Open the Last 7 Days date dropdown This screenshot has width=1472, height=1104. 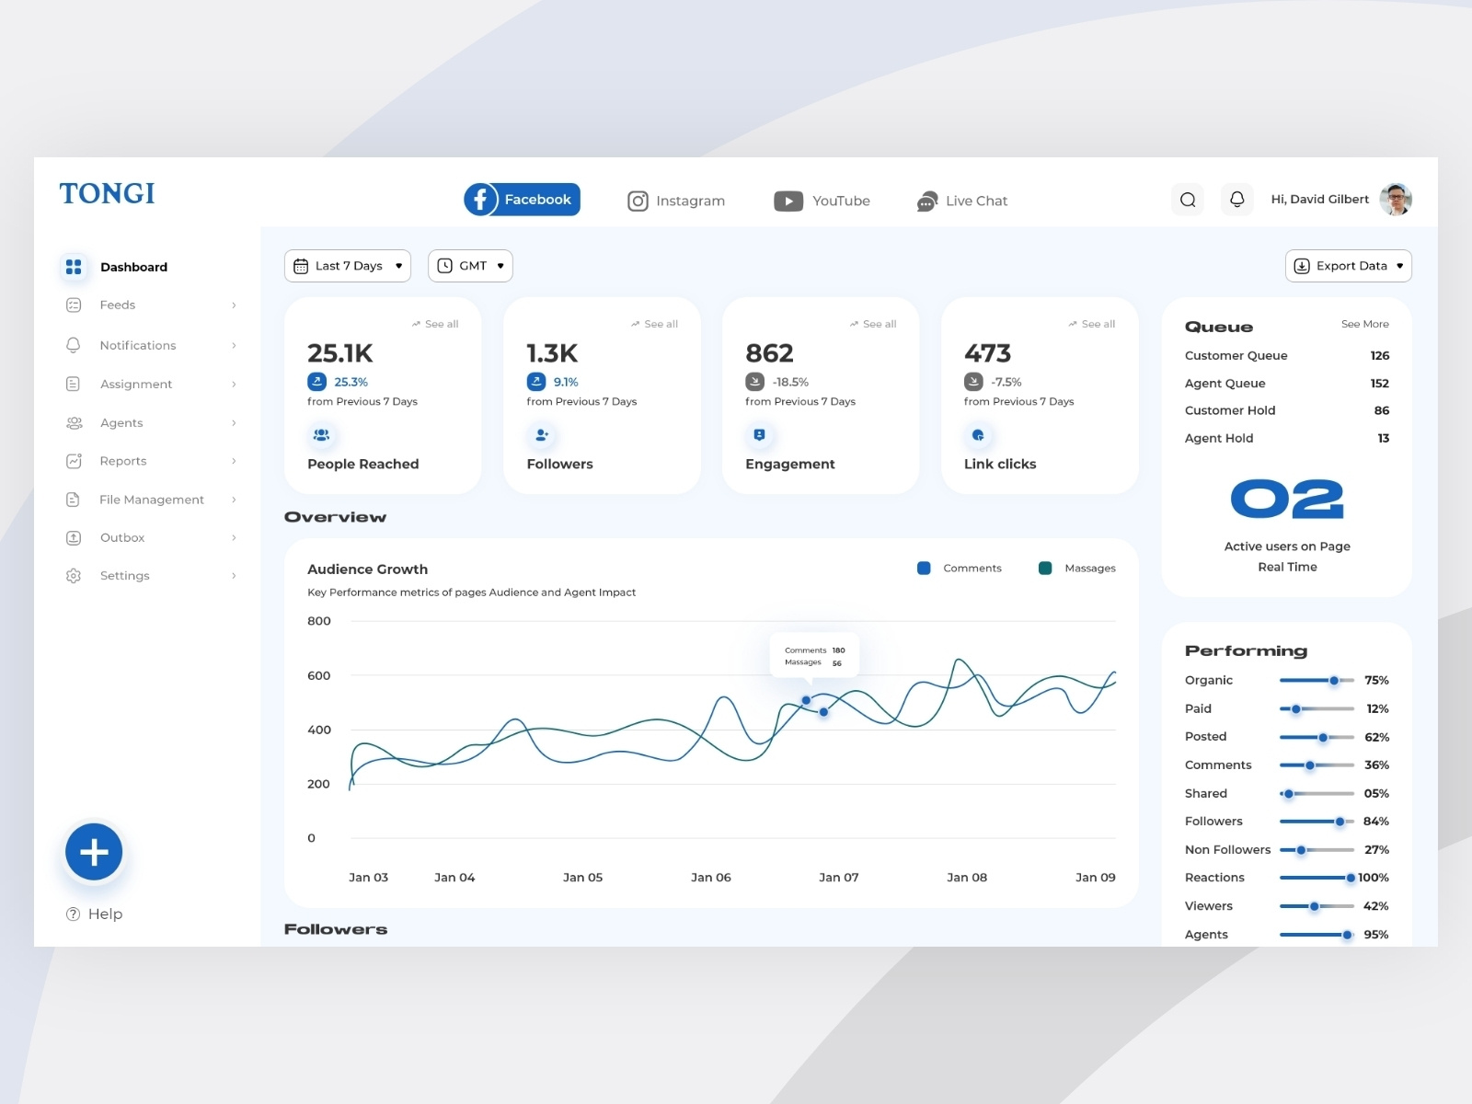coord(347,266)
